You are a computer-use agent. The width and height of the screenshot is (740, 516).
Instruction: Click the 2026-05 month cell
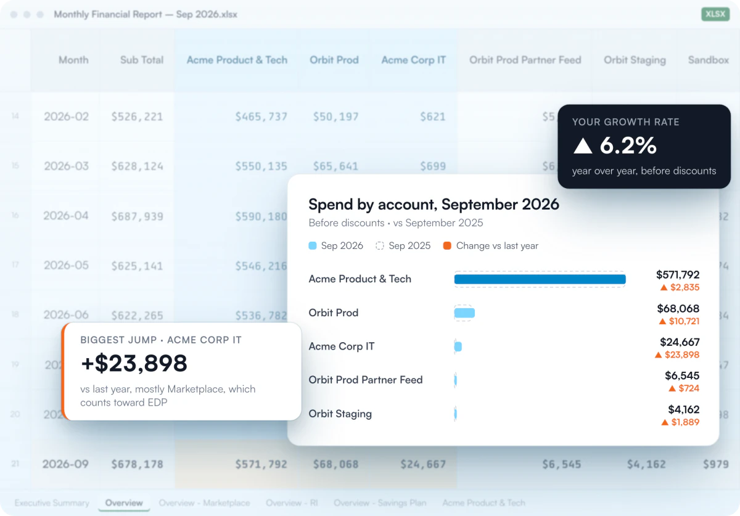coord(66,266)
